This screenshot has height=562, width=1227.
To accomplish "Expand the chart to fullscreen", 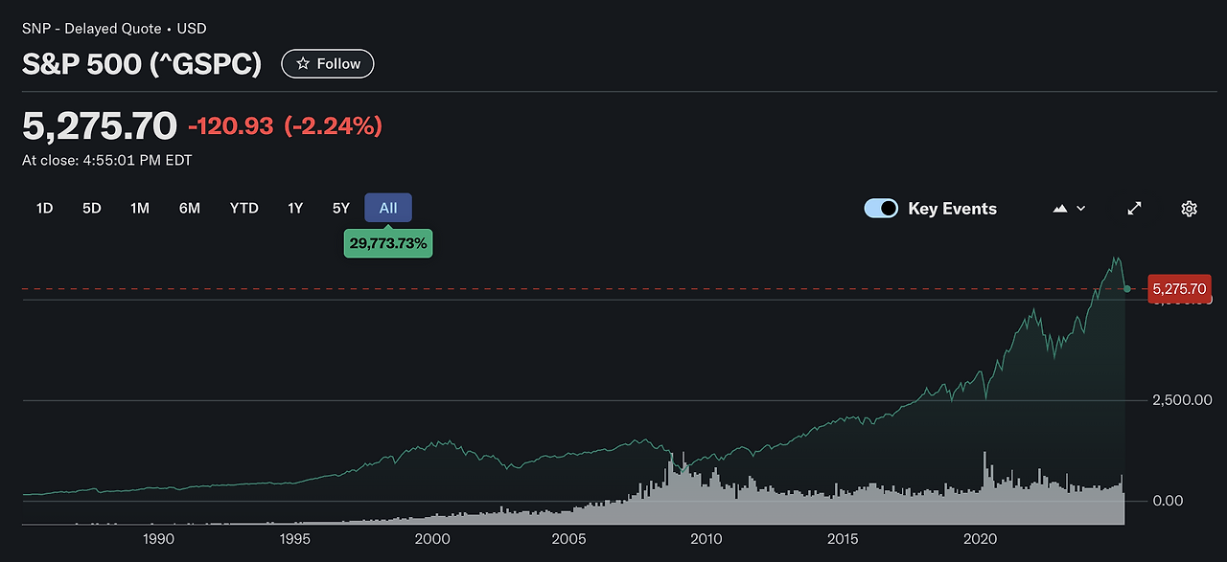I will 1134,209.
